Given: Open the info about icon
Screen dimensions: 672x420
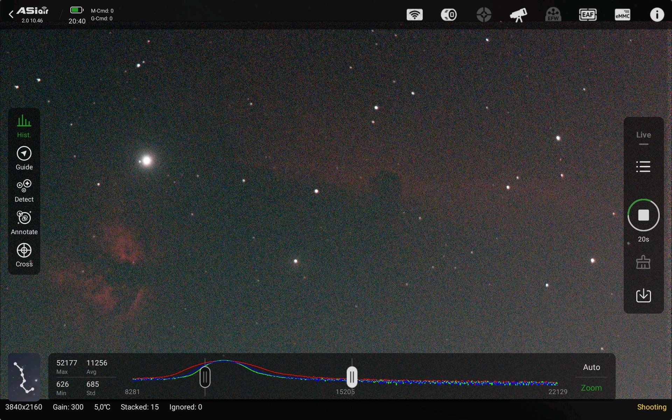Looking at the screenshot, I should pos(657,15).
